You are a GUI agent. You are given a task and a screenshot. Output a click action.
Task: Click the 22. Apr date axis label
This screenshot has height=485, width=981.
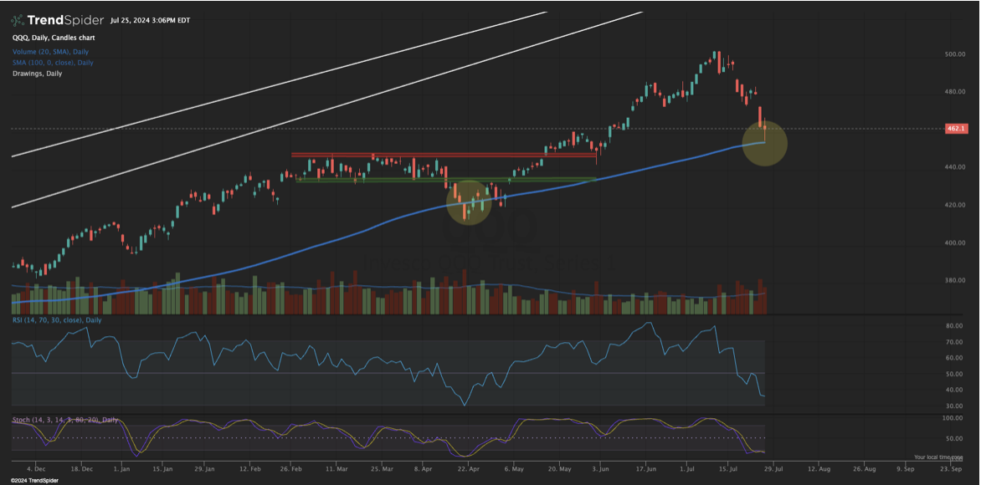click(470, 470)
